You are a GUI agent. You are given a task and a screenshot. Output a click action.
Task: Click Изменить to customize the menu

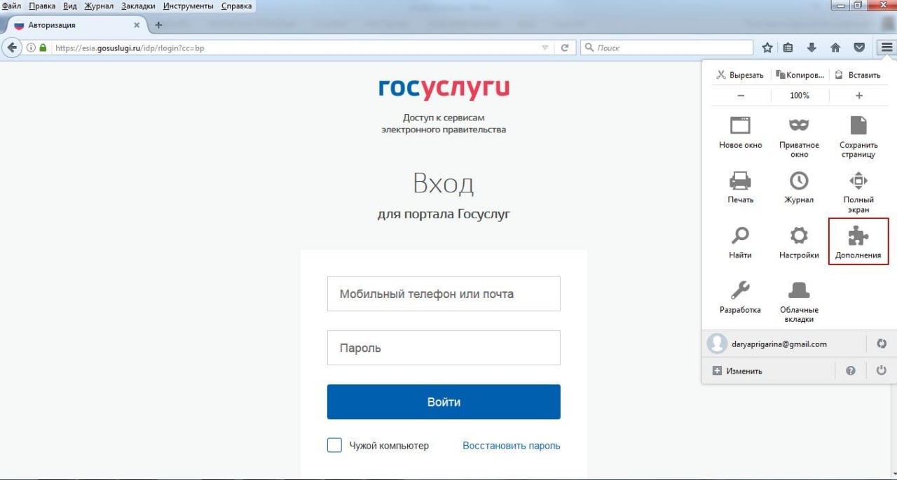[x=737, y=371]
